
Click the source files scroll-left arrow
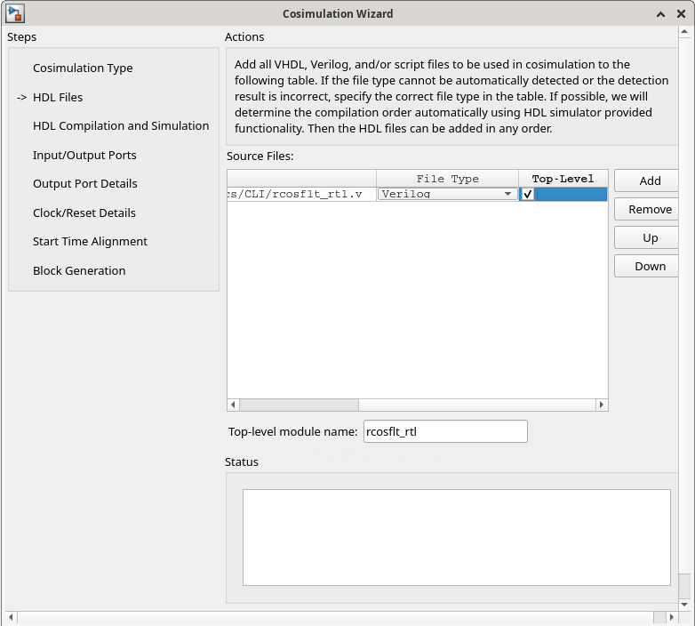[234, 405]
